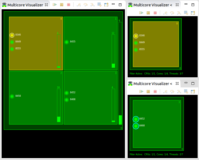The image size is (199, 160).
Task: Click Resume icon in bottom-right Visualizer
Action: [141, 91]
